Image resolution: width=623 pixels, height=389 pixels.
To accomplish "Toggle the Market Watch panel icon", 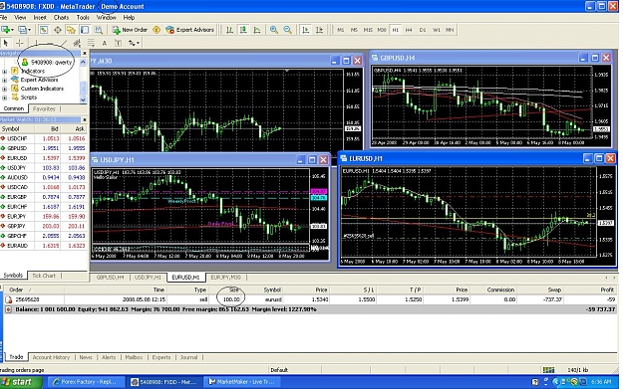I will [44, 30].
